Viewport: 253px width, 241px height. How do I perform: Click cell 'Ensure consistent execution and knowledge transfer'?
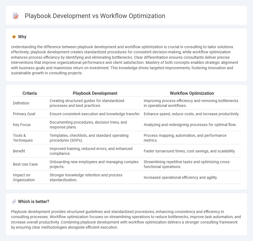(95, 114)
